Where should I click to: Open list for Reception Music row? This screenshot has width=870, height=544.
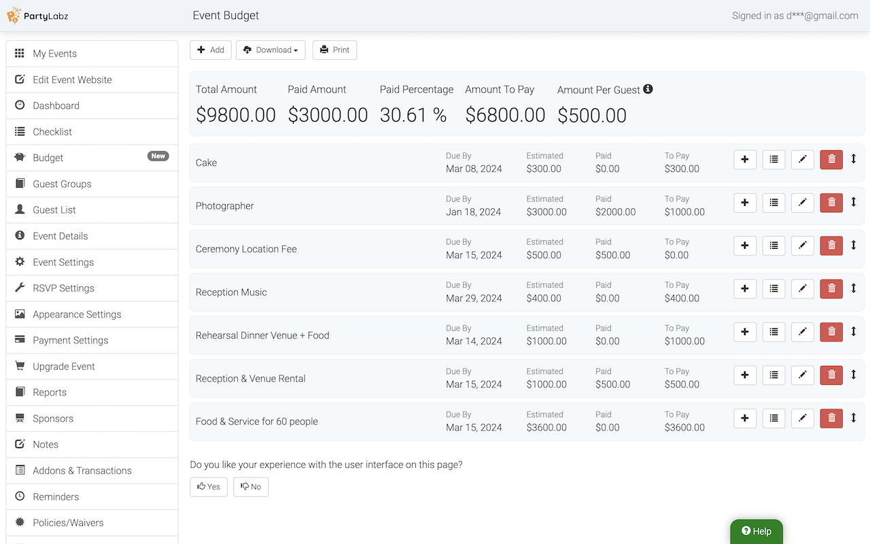[x=773, y=289]
